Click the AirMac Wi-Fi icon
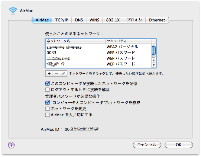 (x=13, y=11)
